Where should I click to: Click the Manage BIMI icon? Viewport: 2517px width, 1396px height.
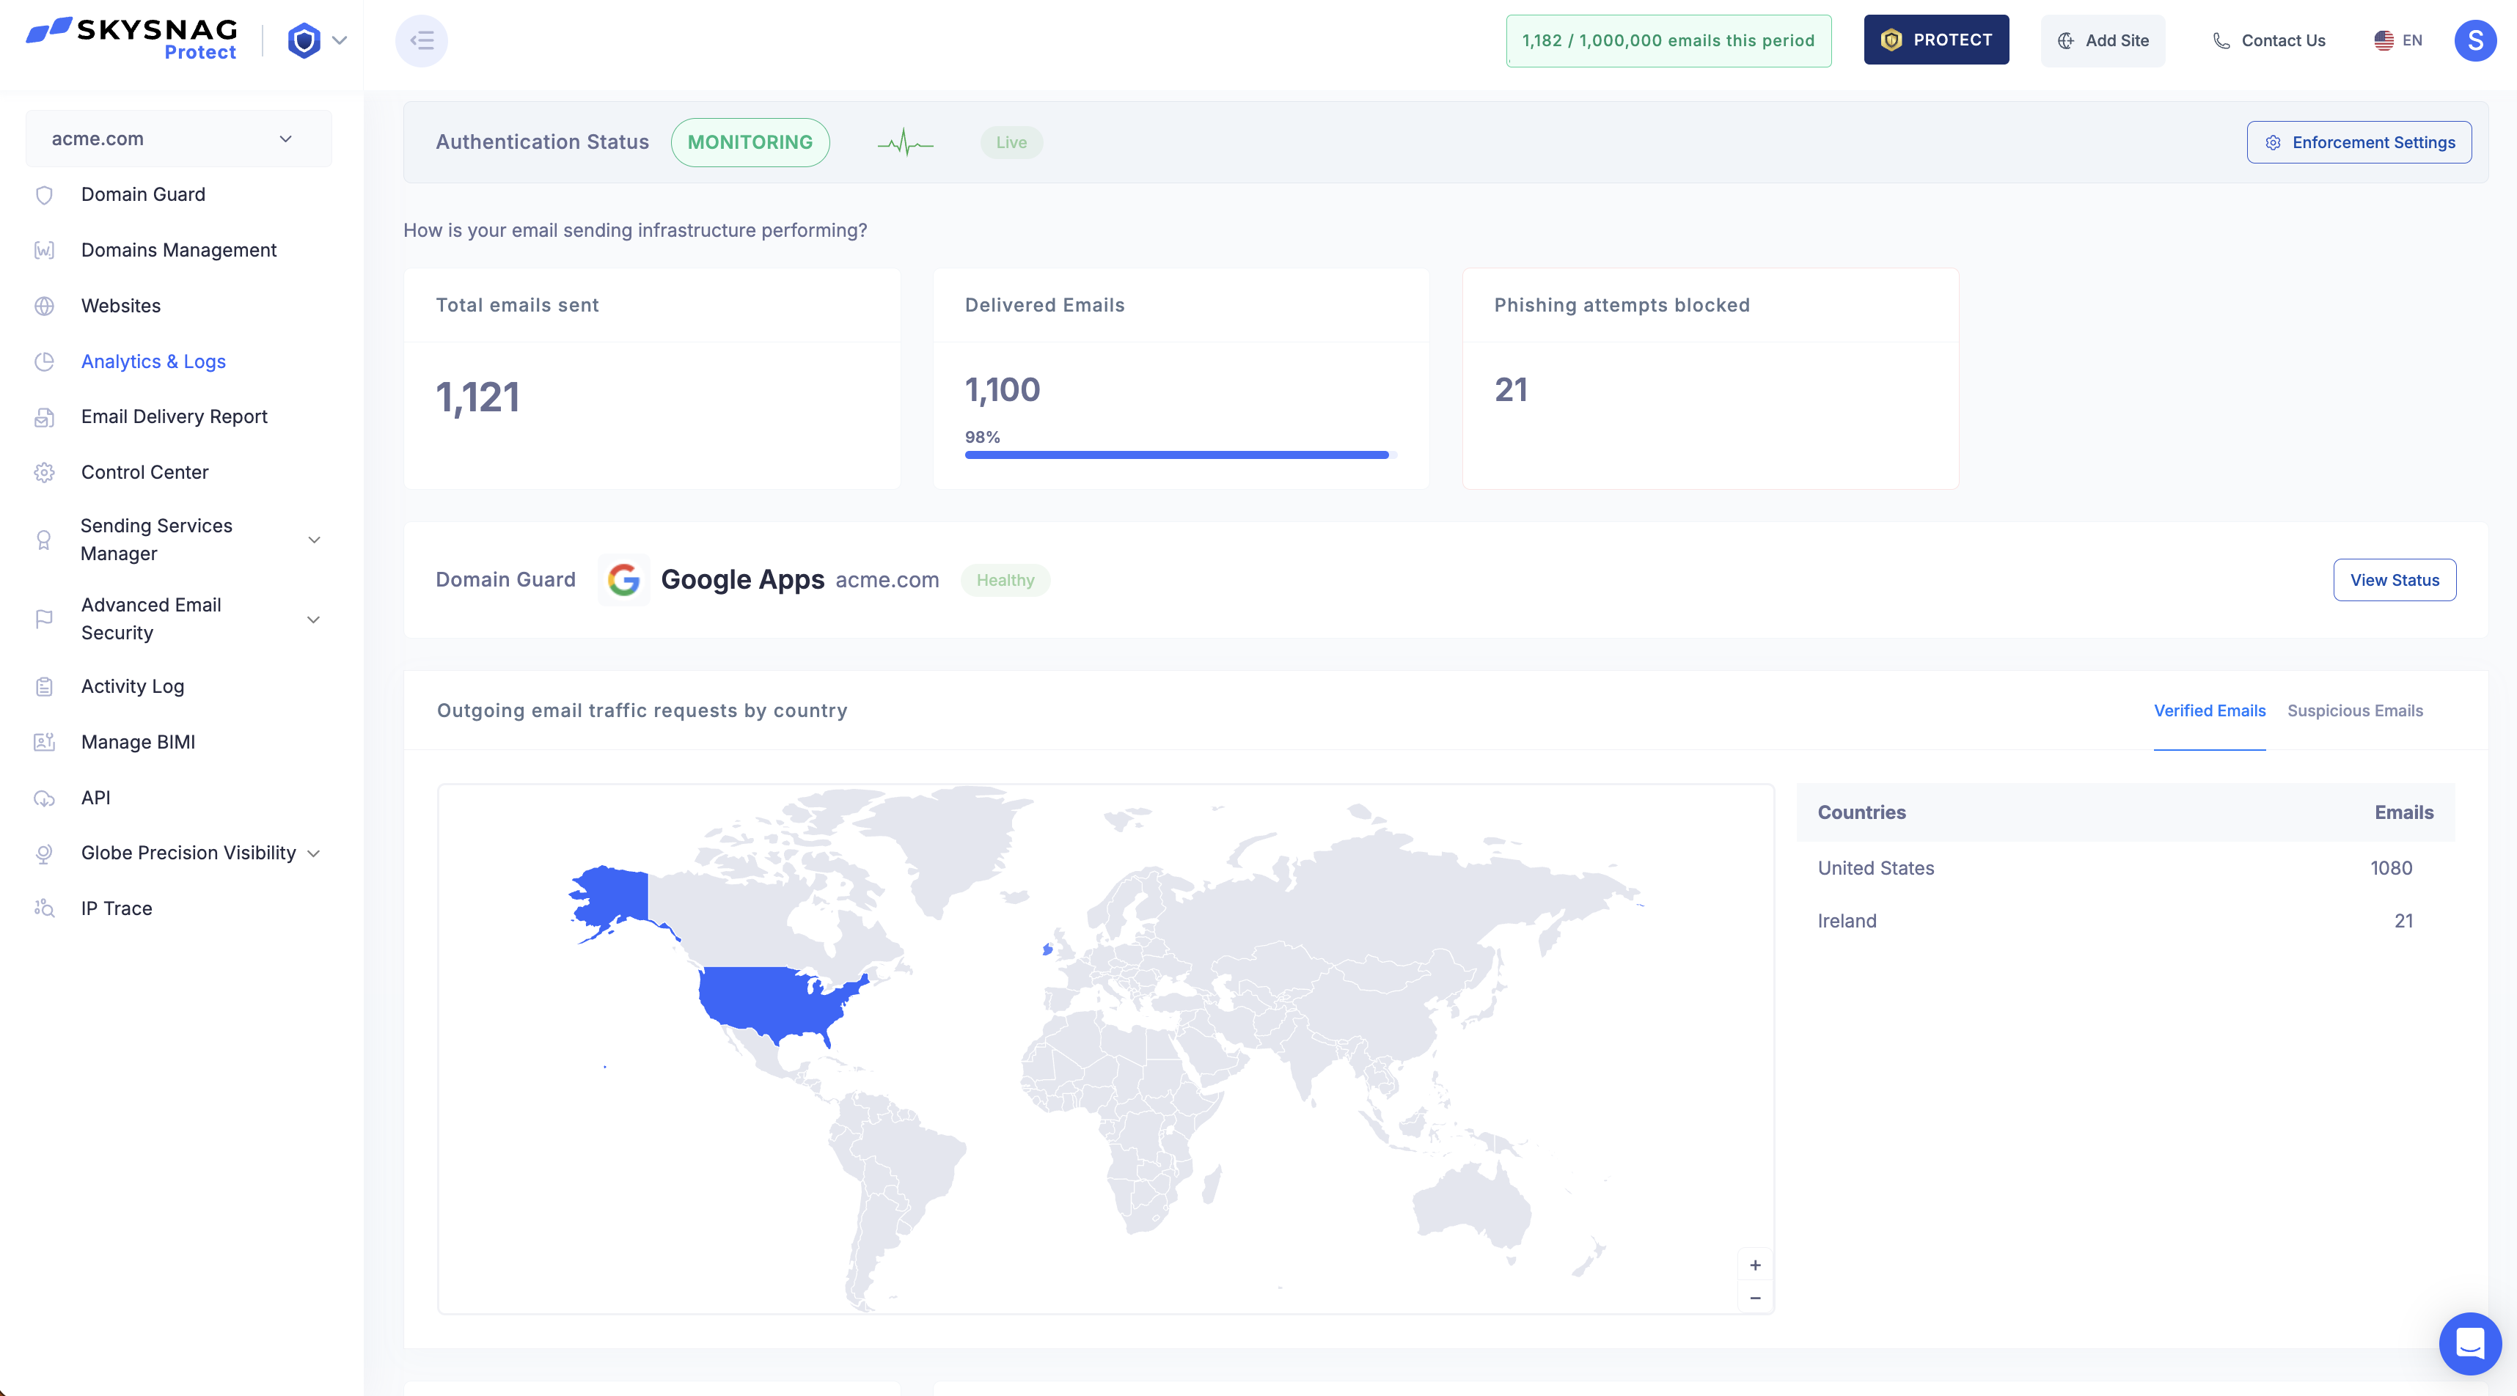[x=44, y=741]
